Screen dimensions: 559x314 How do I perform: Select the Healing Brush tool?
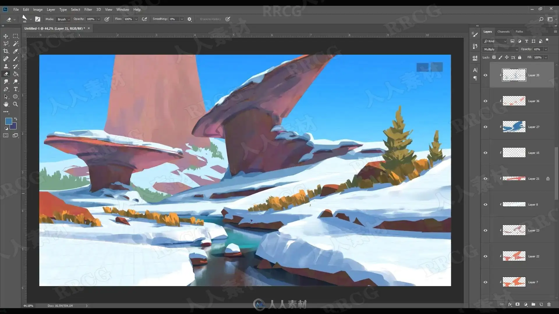[6, 59]
